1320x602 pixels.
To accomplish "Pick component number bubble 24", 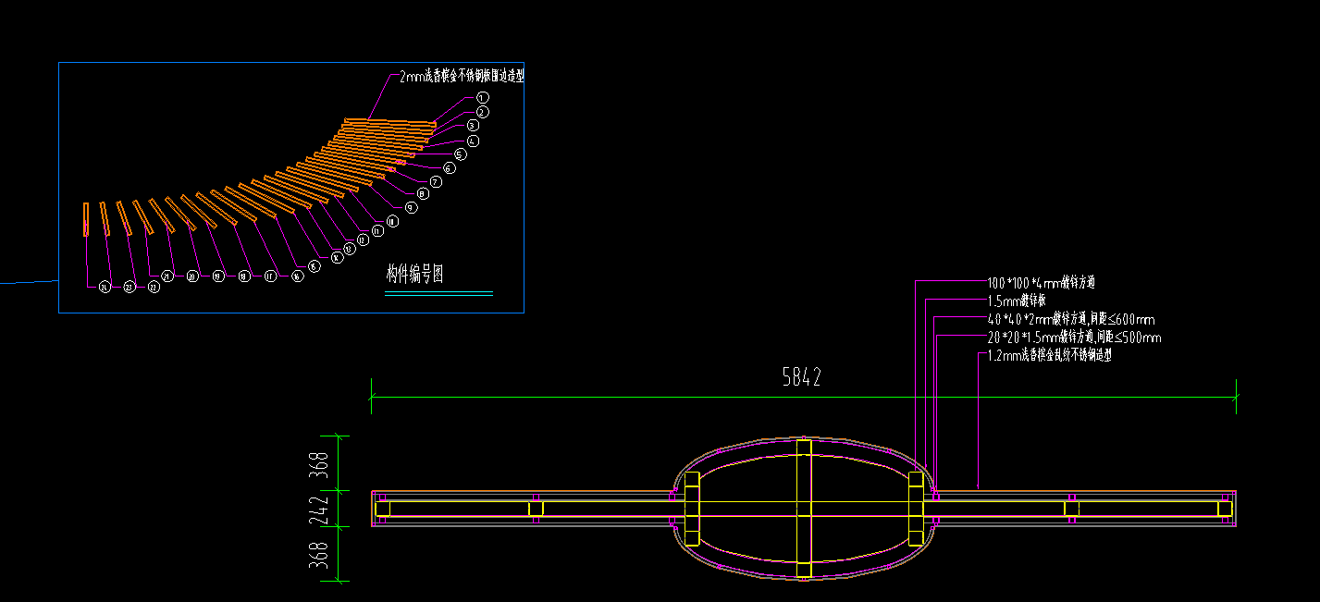I will tap(104, 288).
